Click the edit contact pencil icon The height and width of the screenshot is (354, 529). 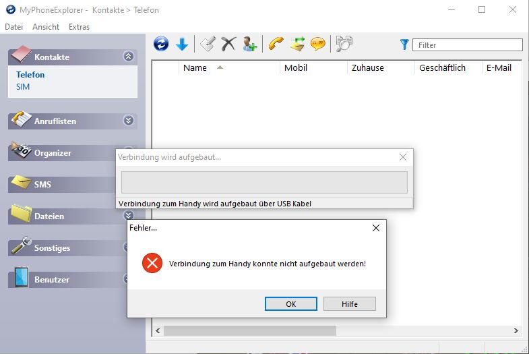pyautogui.click(x=208, y=45)
